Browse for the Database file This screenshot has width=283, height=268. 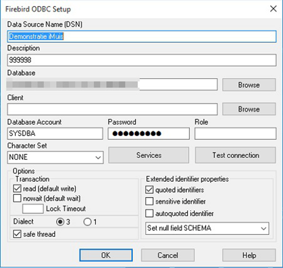point(249,85)
